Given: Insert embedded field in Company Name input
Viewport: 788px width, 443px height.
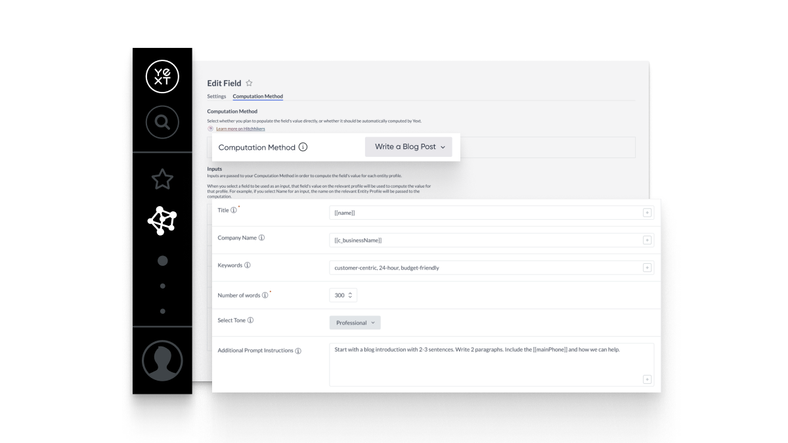Looking at the screenshot, I should pyautogui.click(x=647, y=240).
